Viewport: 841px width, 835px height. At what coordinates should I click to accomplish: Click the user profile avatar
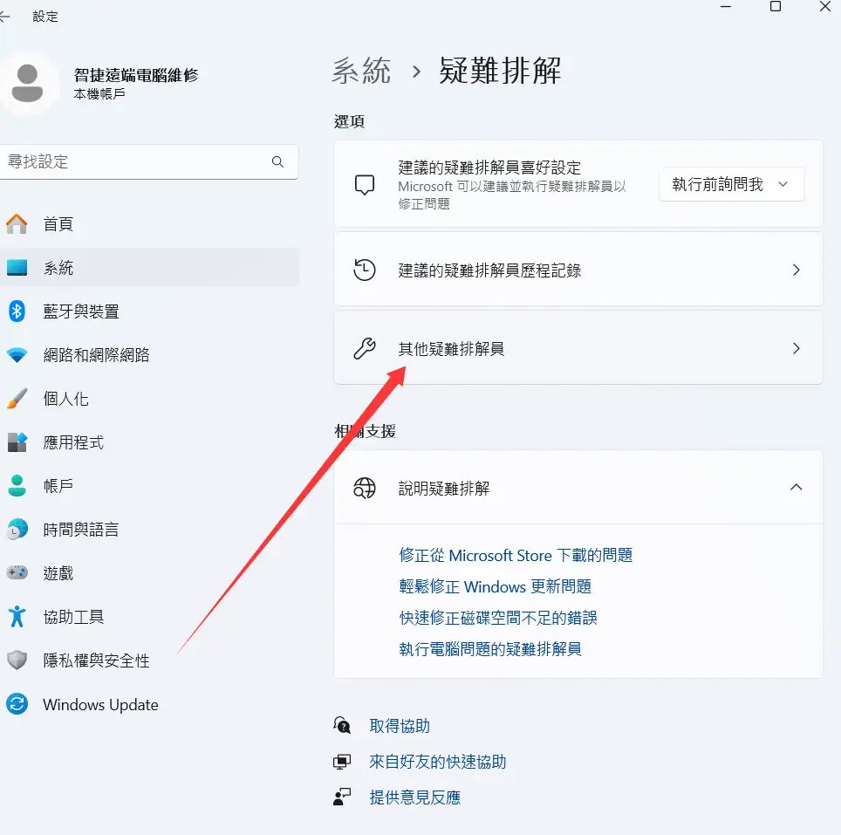[x=27, y=83]
